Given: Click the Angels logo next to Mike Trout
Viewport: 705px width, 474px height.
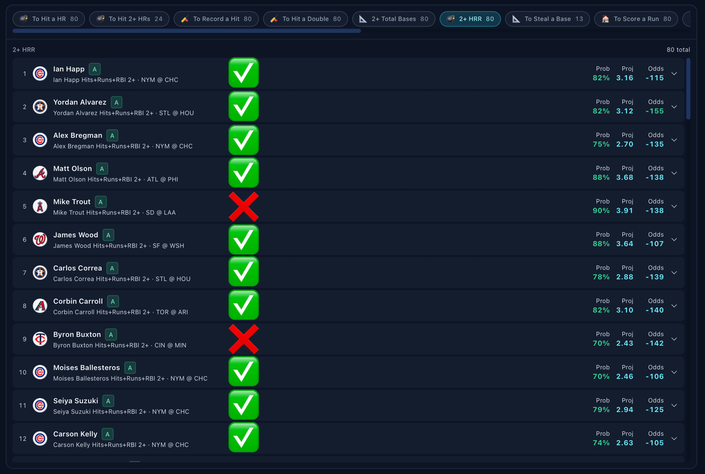Looking at the screenshot, I should [40, 206].
